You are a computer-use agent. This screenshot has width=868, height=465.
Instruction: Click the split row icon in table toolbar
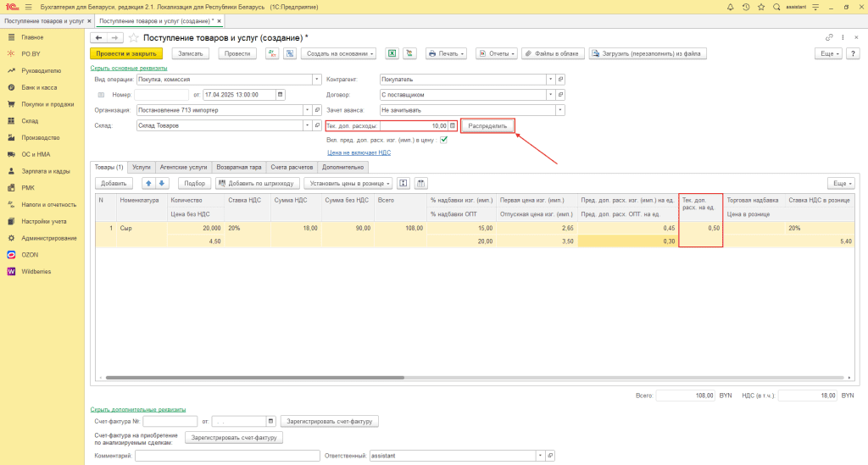pos(403,183)
